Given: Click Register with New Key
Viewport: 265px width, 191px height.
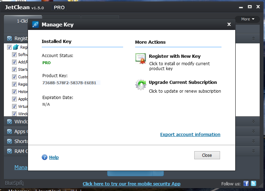Looking at the screenshot, I should tap(175, 56).
